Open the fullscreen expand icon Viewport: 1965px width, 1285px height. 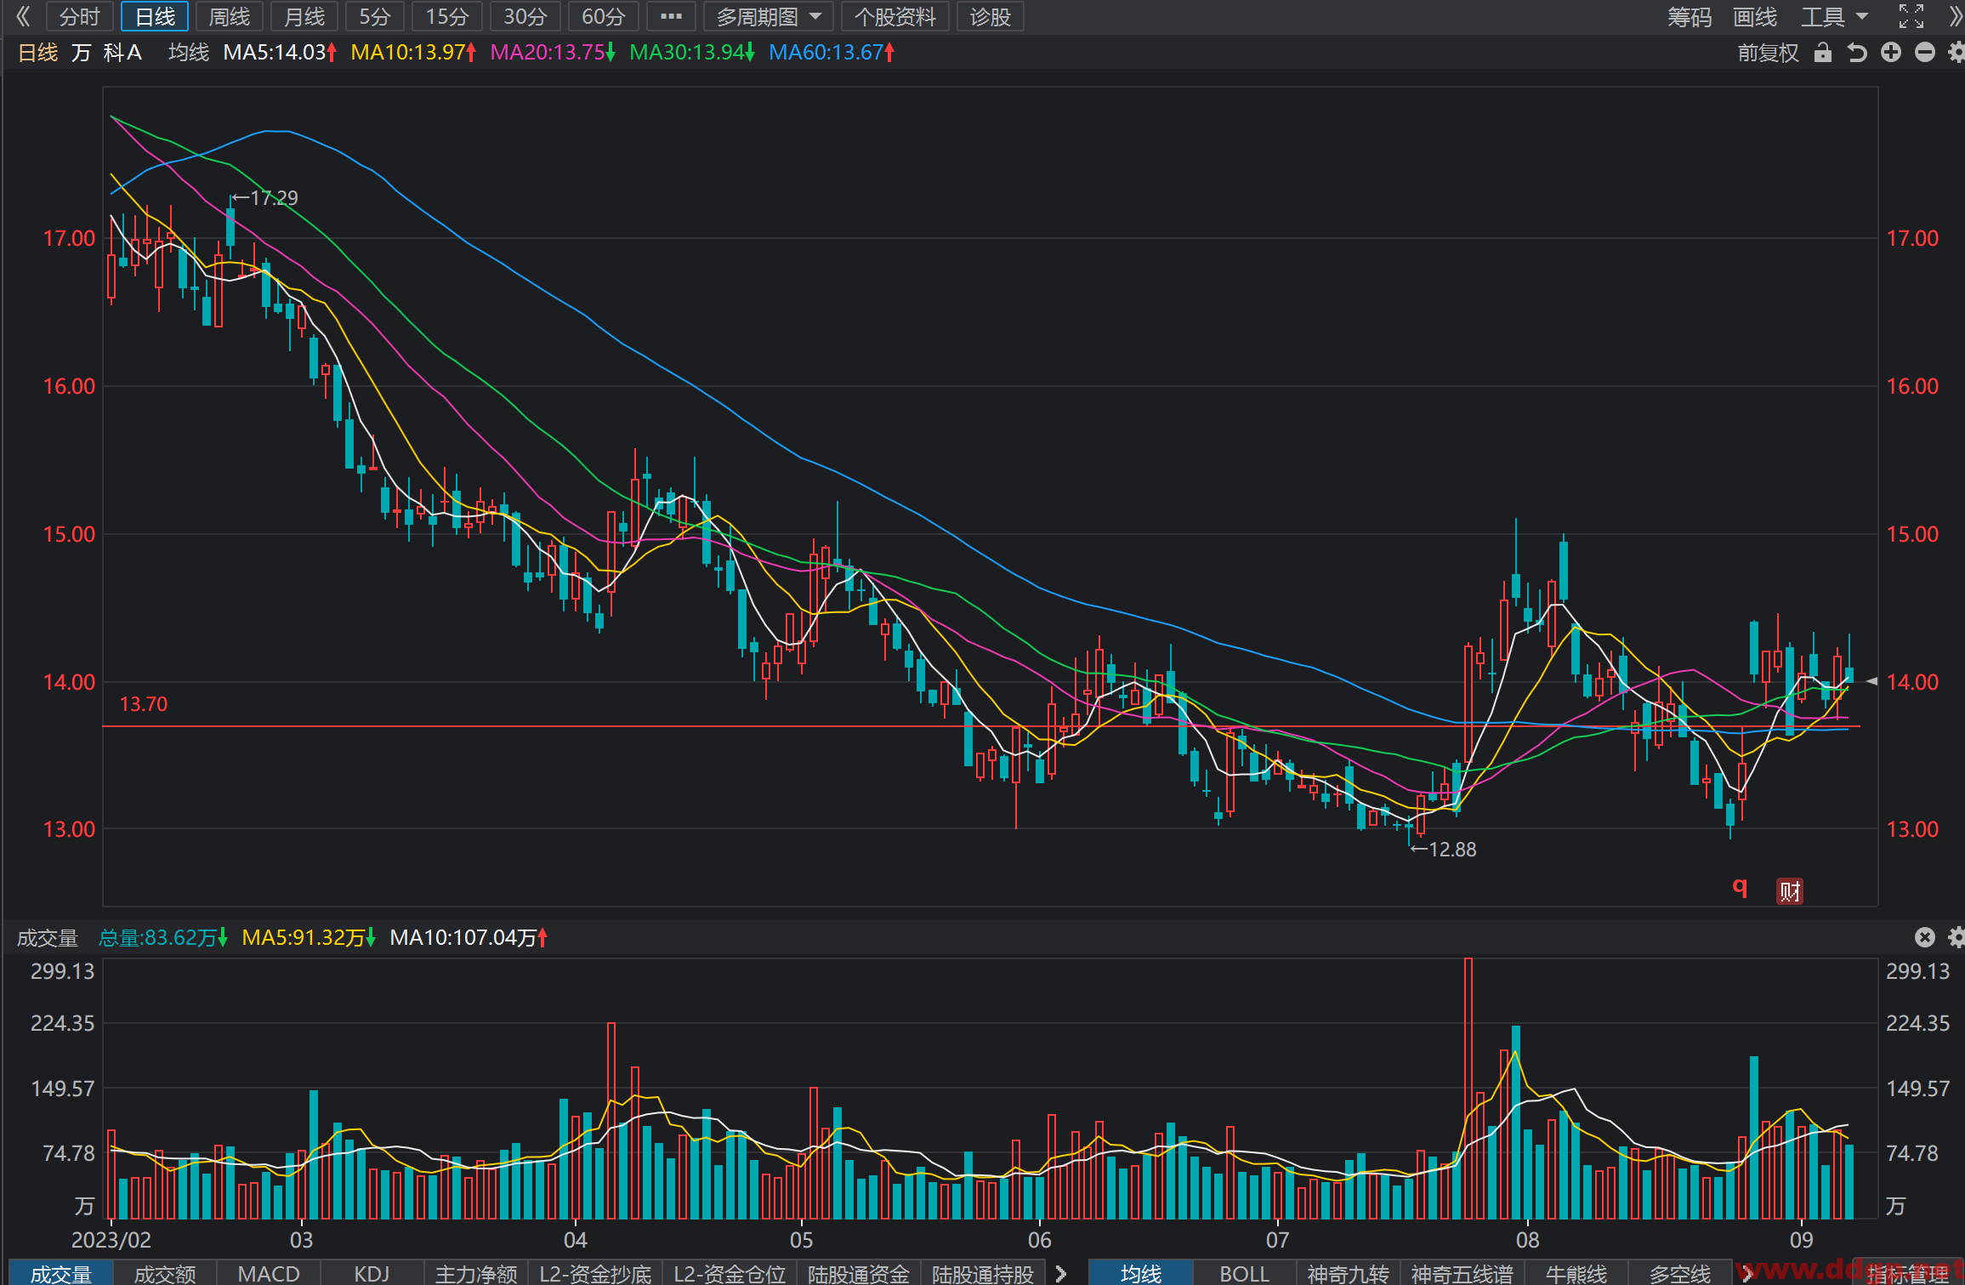click(1911, 16)
